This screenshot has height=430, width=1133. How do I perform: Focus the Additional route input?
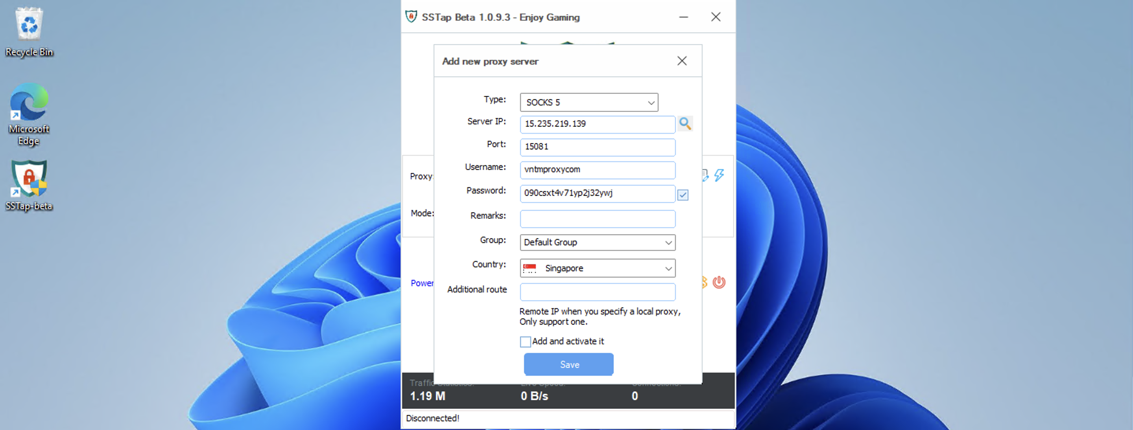pos(597,292)
